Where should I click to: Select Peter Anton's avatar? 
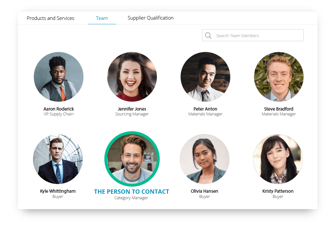(205, 77)
